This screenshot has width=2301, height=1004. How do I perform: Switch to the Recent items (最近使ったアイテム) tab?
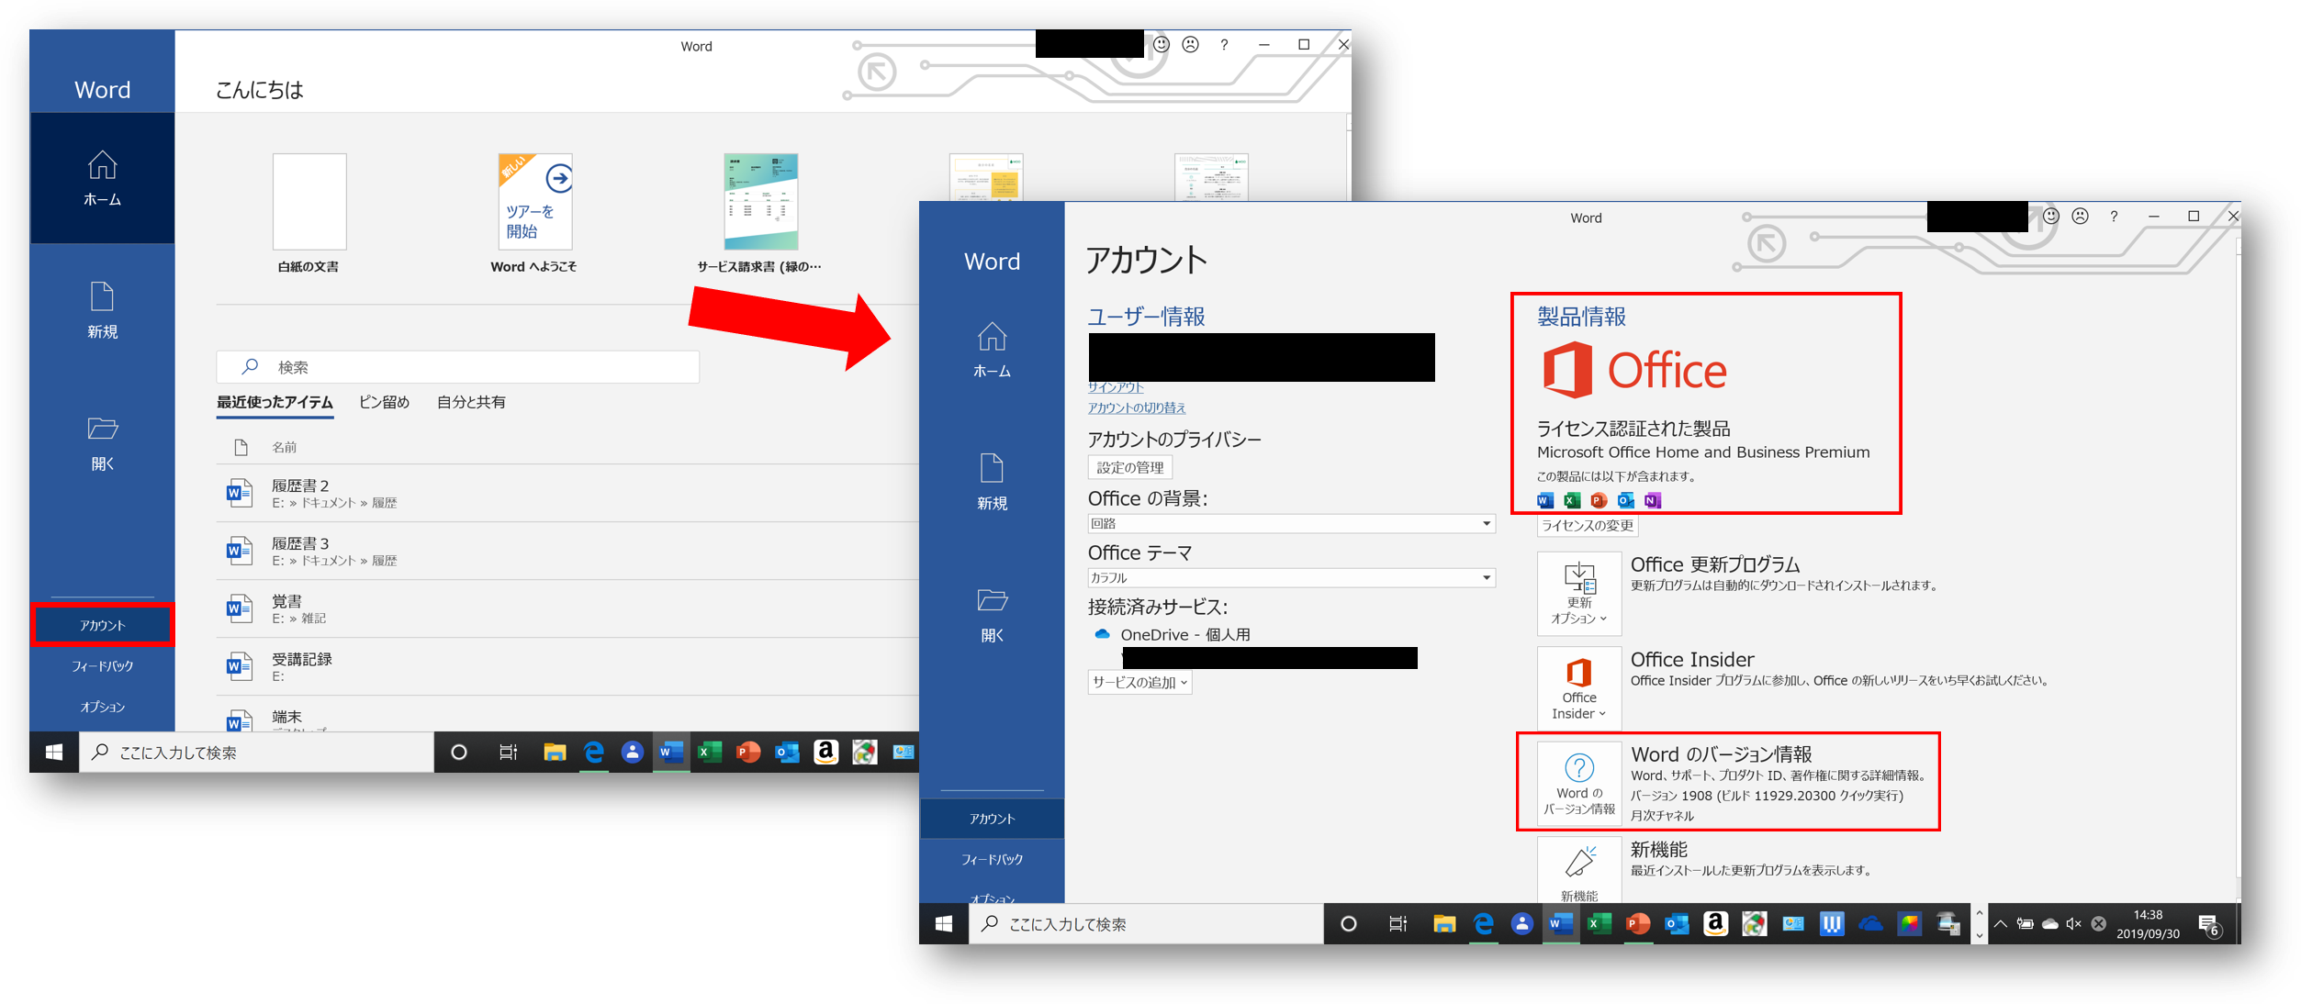pos(275,402)
